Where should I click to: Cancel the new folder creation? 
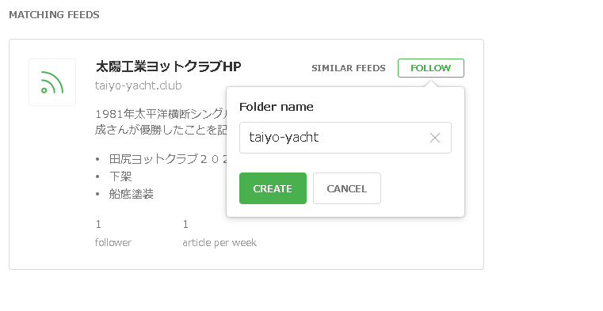click(x=346, y=188)
